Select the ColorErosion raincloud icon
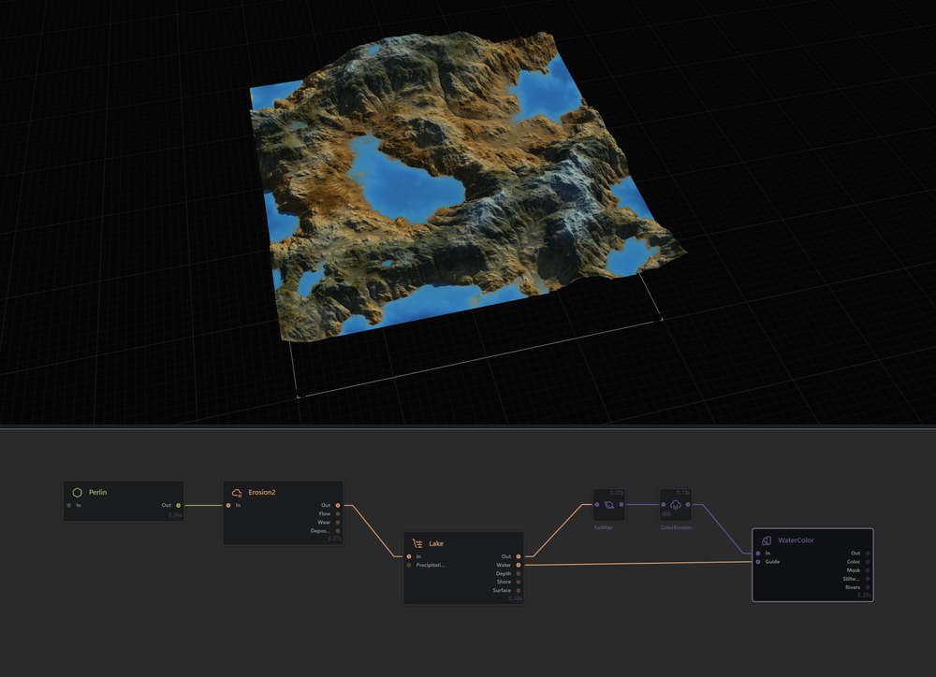This screenshot has width=936, height=677. [675, 504]
